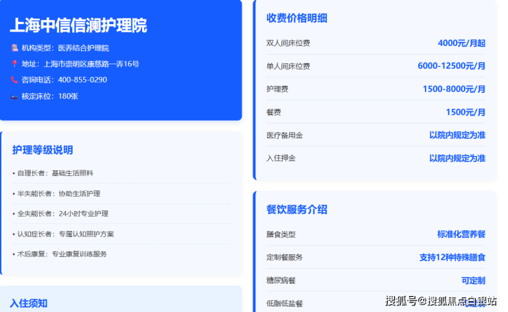The width and height of the screenshot is (508, 312).
Task: Select the title 上海中信信澜护理院
Action: 78,25
